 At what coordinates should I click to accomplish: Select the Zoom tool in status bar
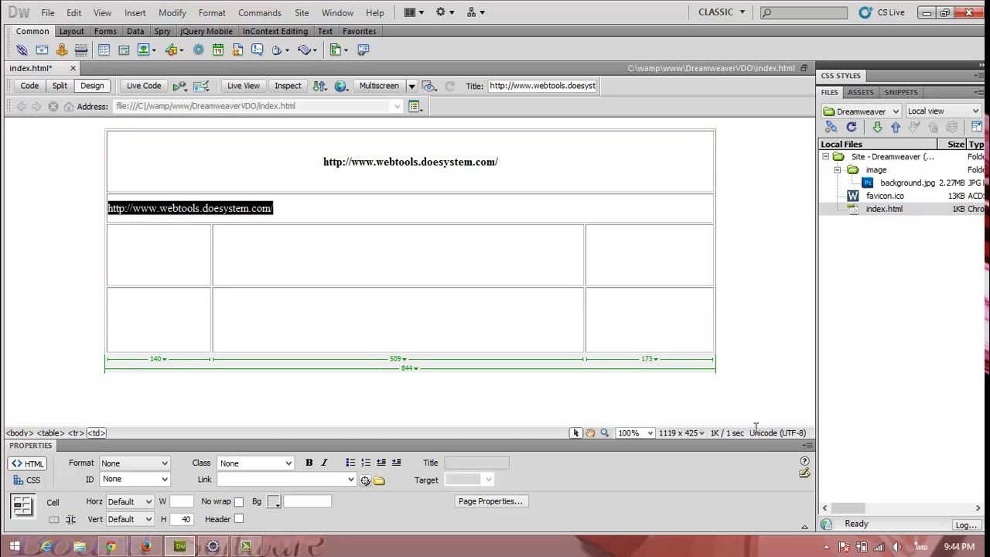pyautogui.click(x=604, y=433)
